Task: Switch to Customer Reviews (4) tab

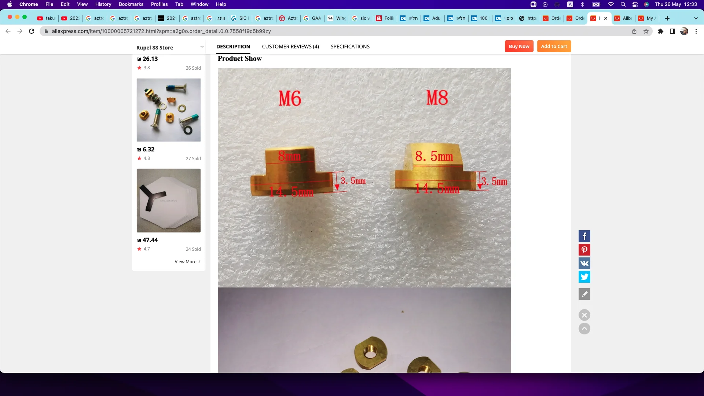Action: [290, 47]
